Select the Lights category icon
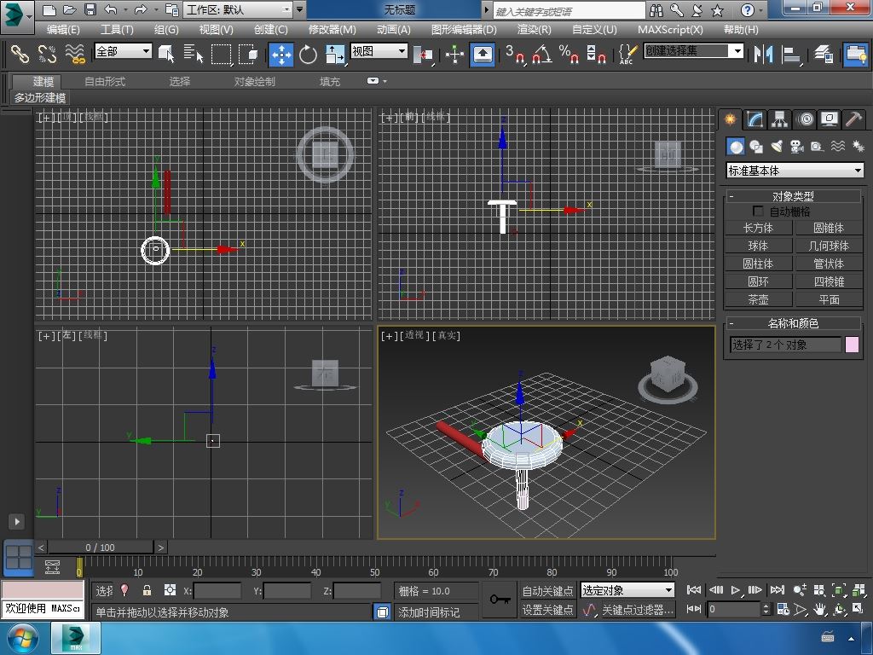Screen dimensions: 873x655 (x=777, y=147)
